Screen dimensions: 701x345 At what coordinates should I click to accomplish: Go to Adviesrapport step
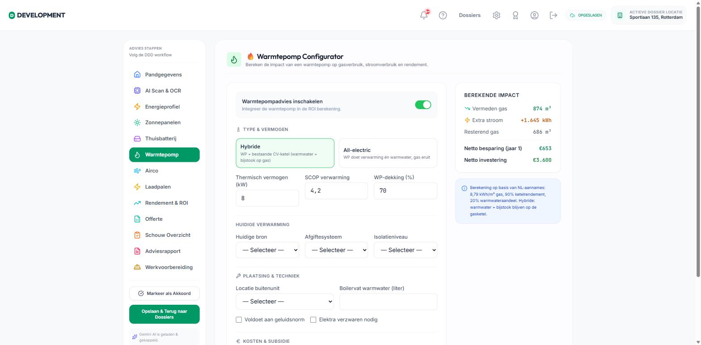click(x=164, y=251)
